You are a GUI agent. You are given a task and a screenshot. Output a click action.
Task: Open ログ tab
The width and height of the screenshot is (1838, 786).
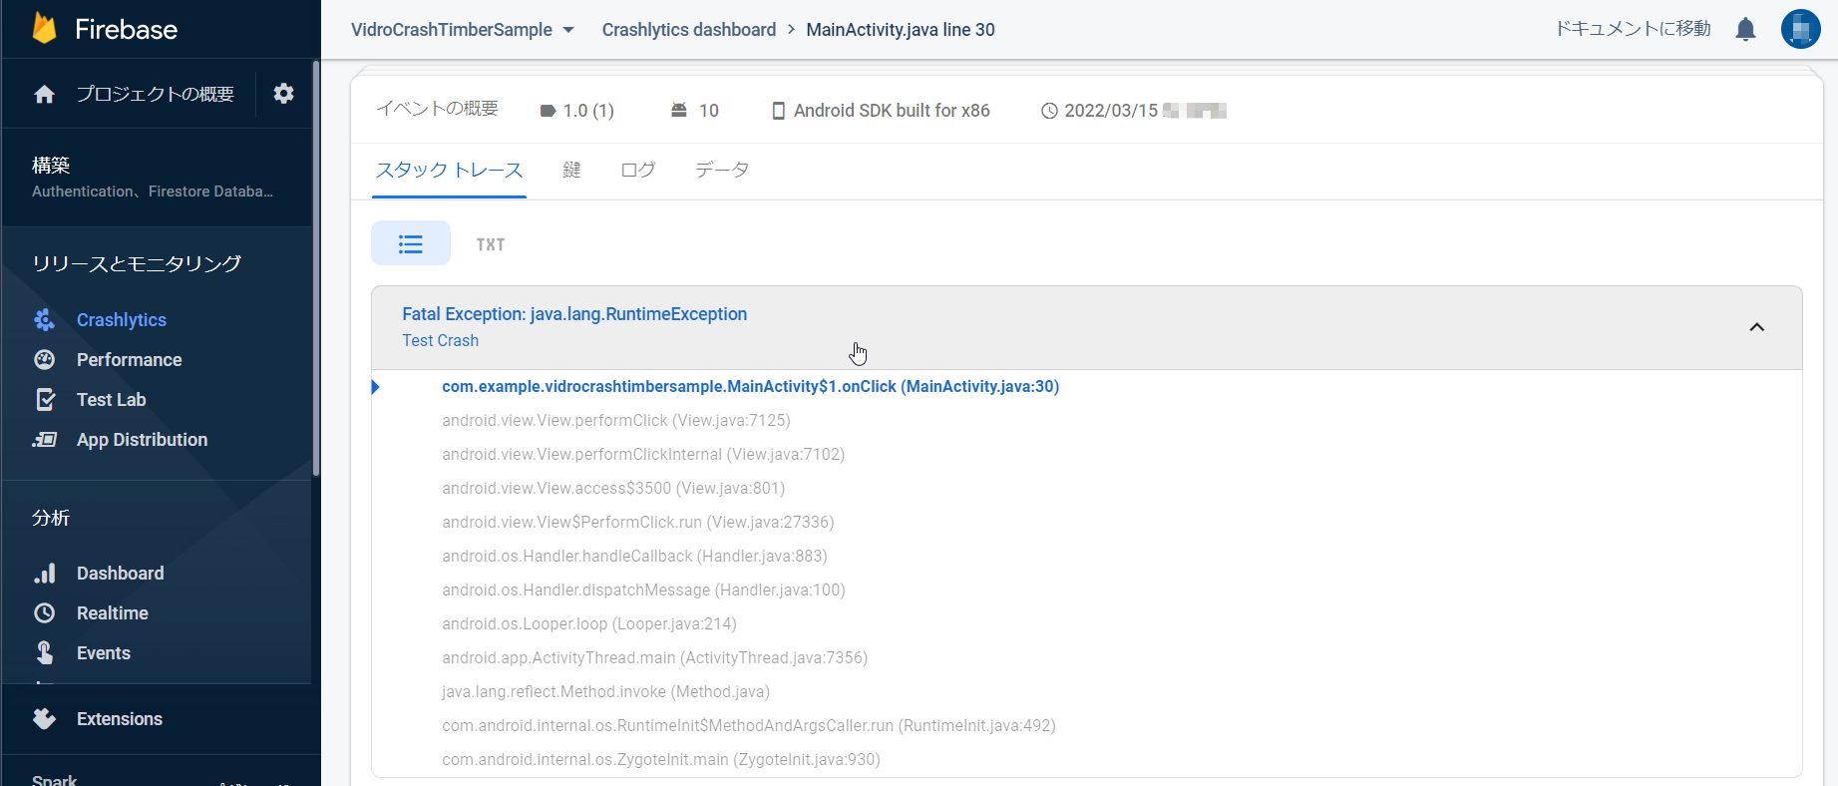[x=638, y=170]
